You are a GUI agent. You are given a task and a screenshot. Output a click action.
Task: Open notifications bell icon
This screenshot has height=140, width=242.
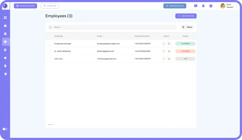tap(203, 6)
